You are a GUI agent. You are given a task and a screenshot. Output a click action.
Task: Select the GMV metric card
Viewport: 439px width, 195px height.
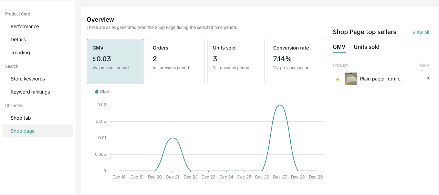(x=115, y=61)
